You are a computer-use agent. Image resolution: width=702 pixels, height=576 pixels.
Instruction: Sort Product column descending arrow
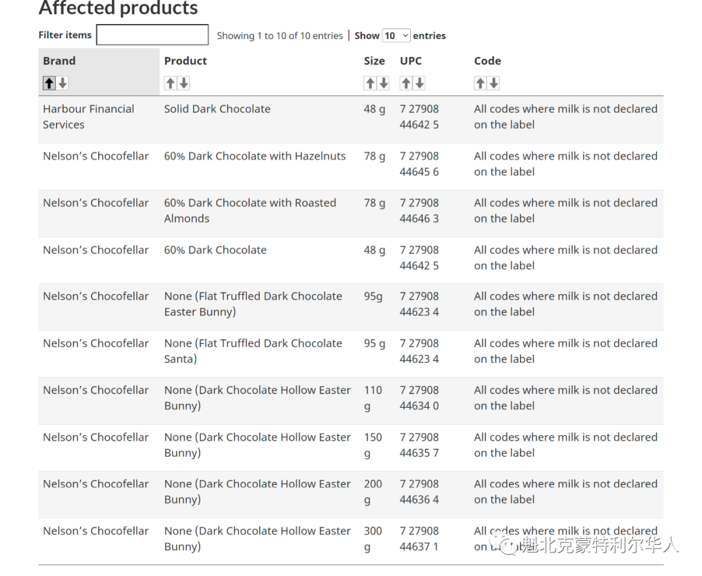click(183, 83)
